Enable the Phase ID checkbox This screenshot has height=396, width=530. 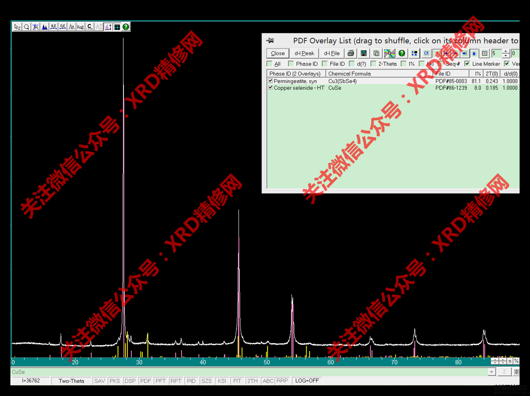(x=291, y=64)
